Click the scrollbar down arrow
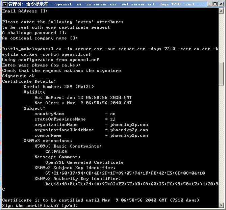The width and height of the screenshot is (226, 210). 221,205
